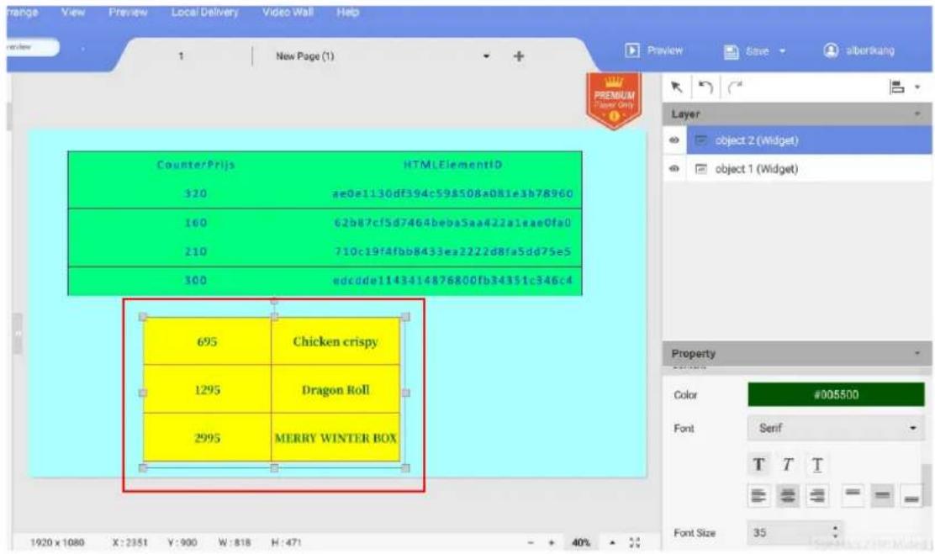The width and height of the screenshot is (935, 554).
Task: Open Save options dropdown arrow
Action: click(782, 50)
